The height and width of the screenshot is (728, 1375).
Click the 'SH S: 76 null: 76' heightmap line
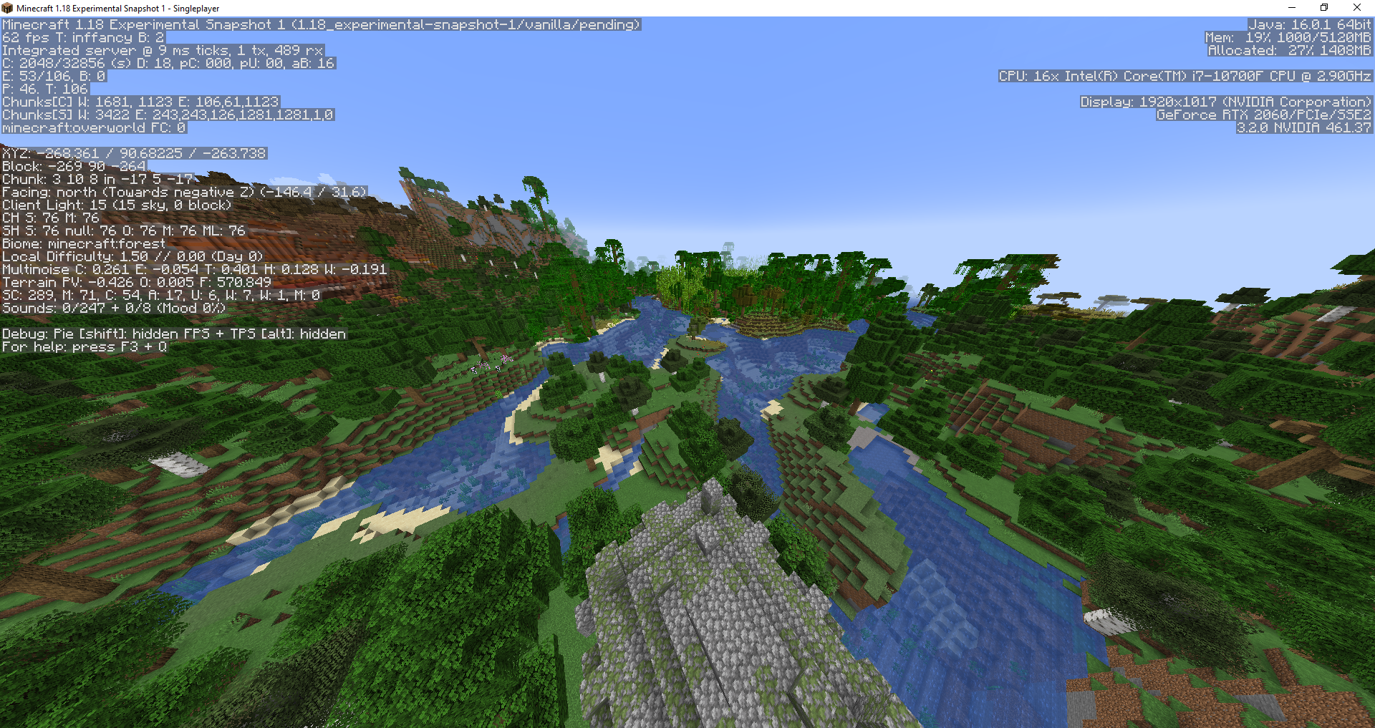pyautogui.click(x=124, y=231)
